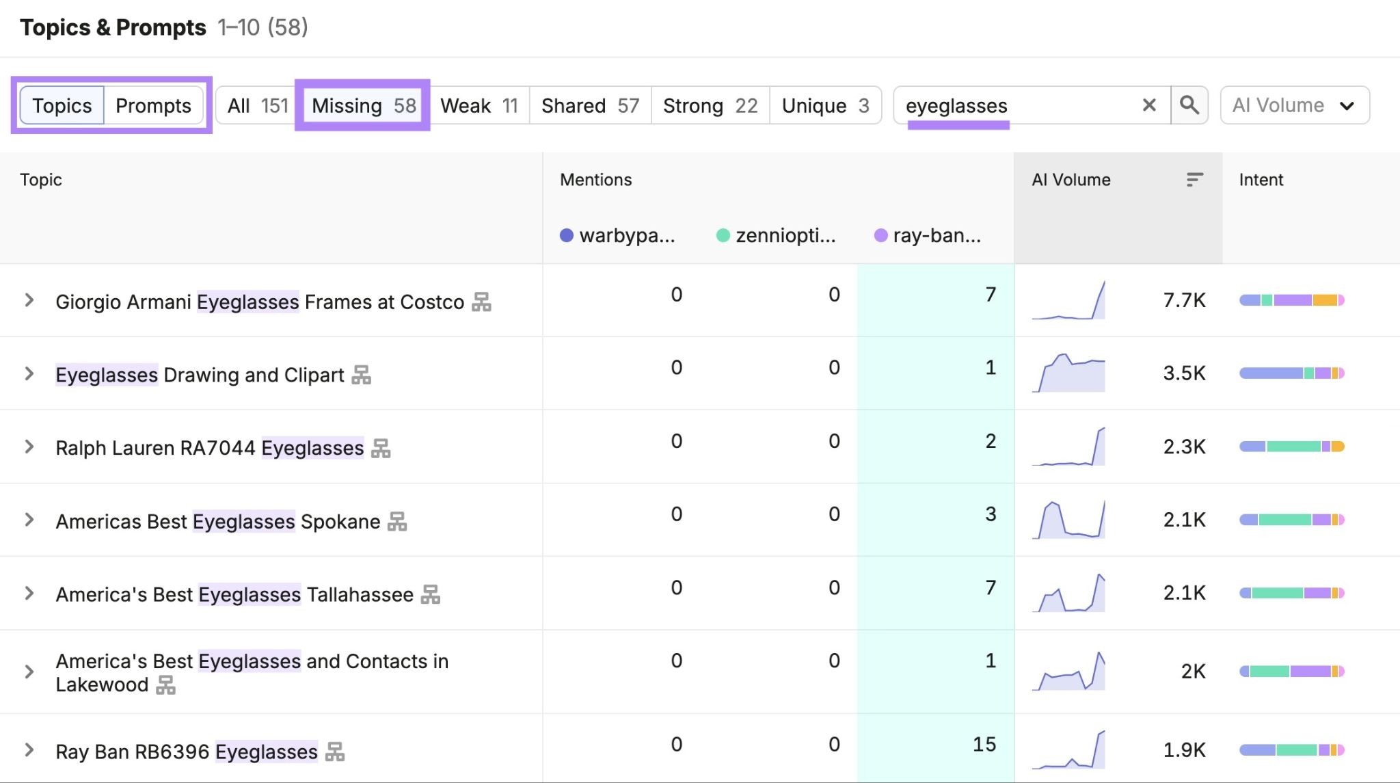1400x783 pixels.
Task: Select the Weak 11 filter tab
Action: point(479,105)
